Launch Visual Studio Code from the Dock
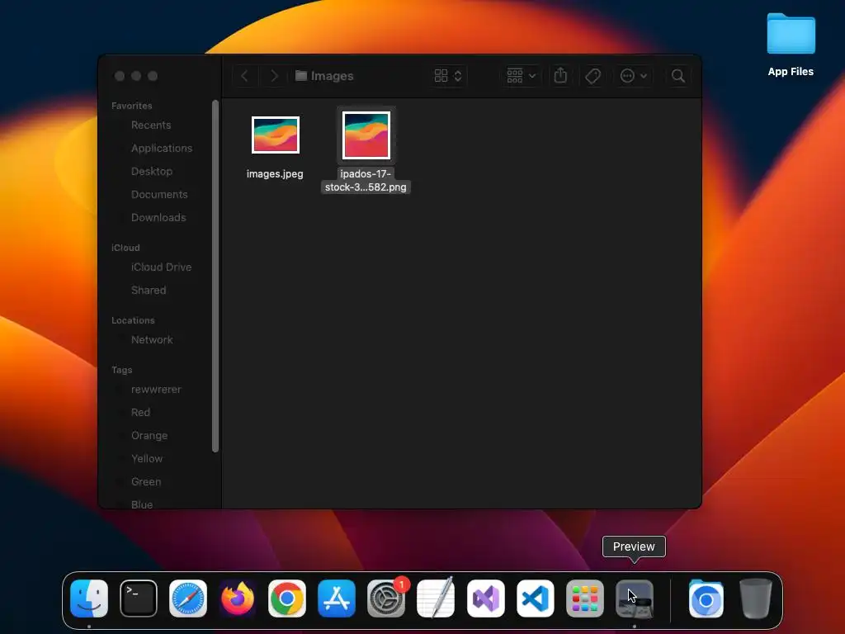The width and height of the screenshot is (845, 634). point(535,599)
